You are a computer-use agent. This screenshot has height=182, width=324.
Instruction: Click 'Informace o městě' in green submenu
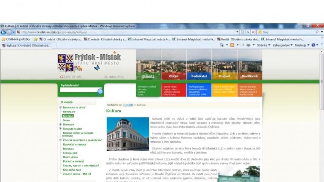tap(147, 87)
